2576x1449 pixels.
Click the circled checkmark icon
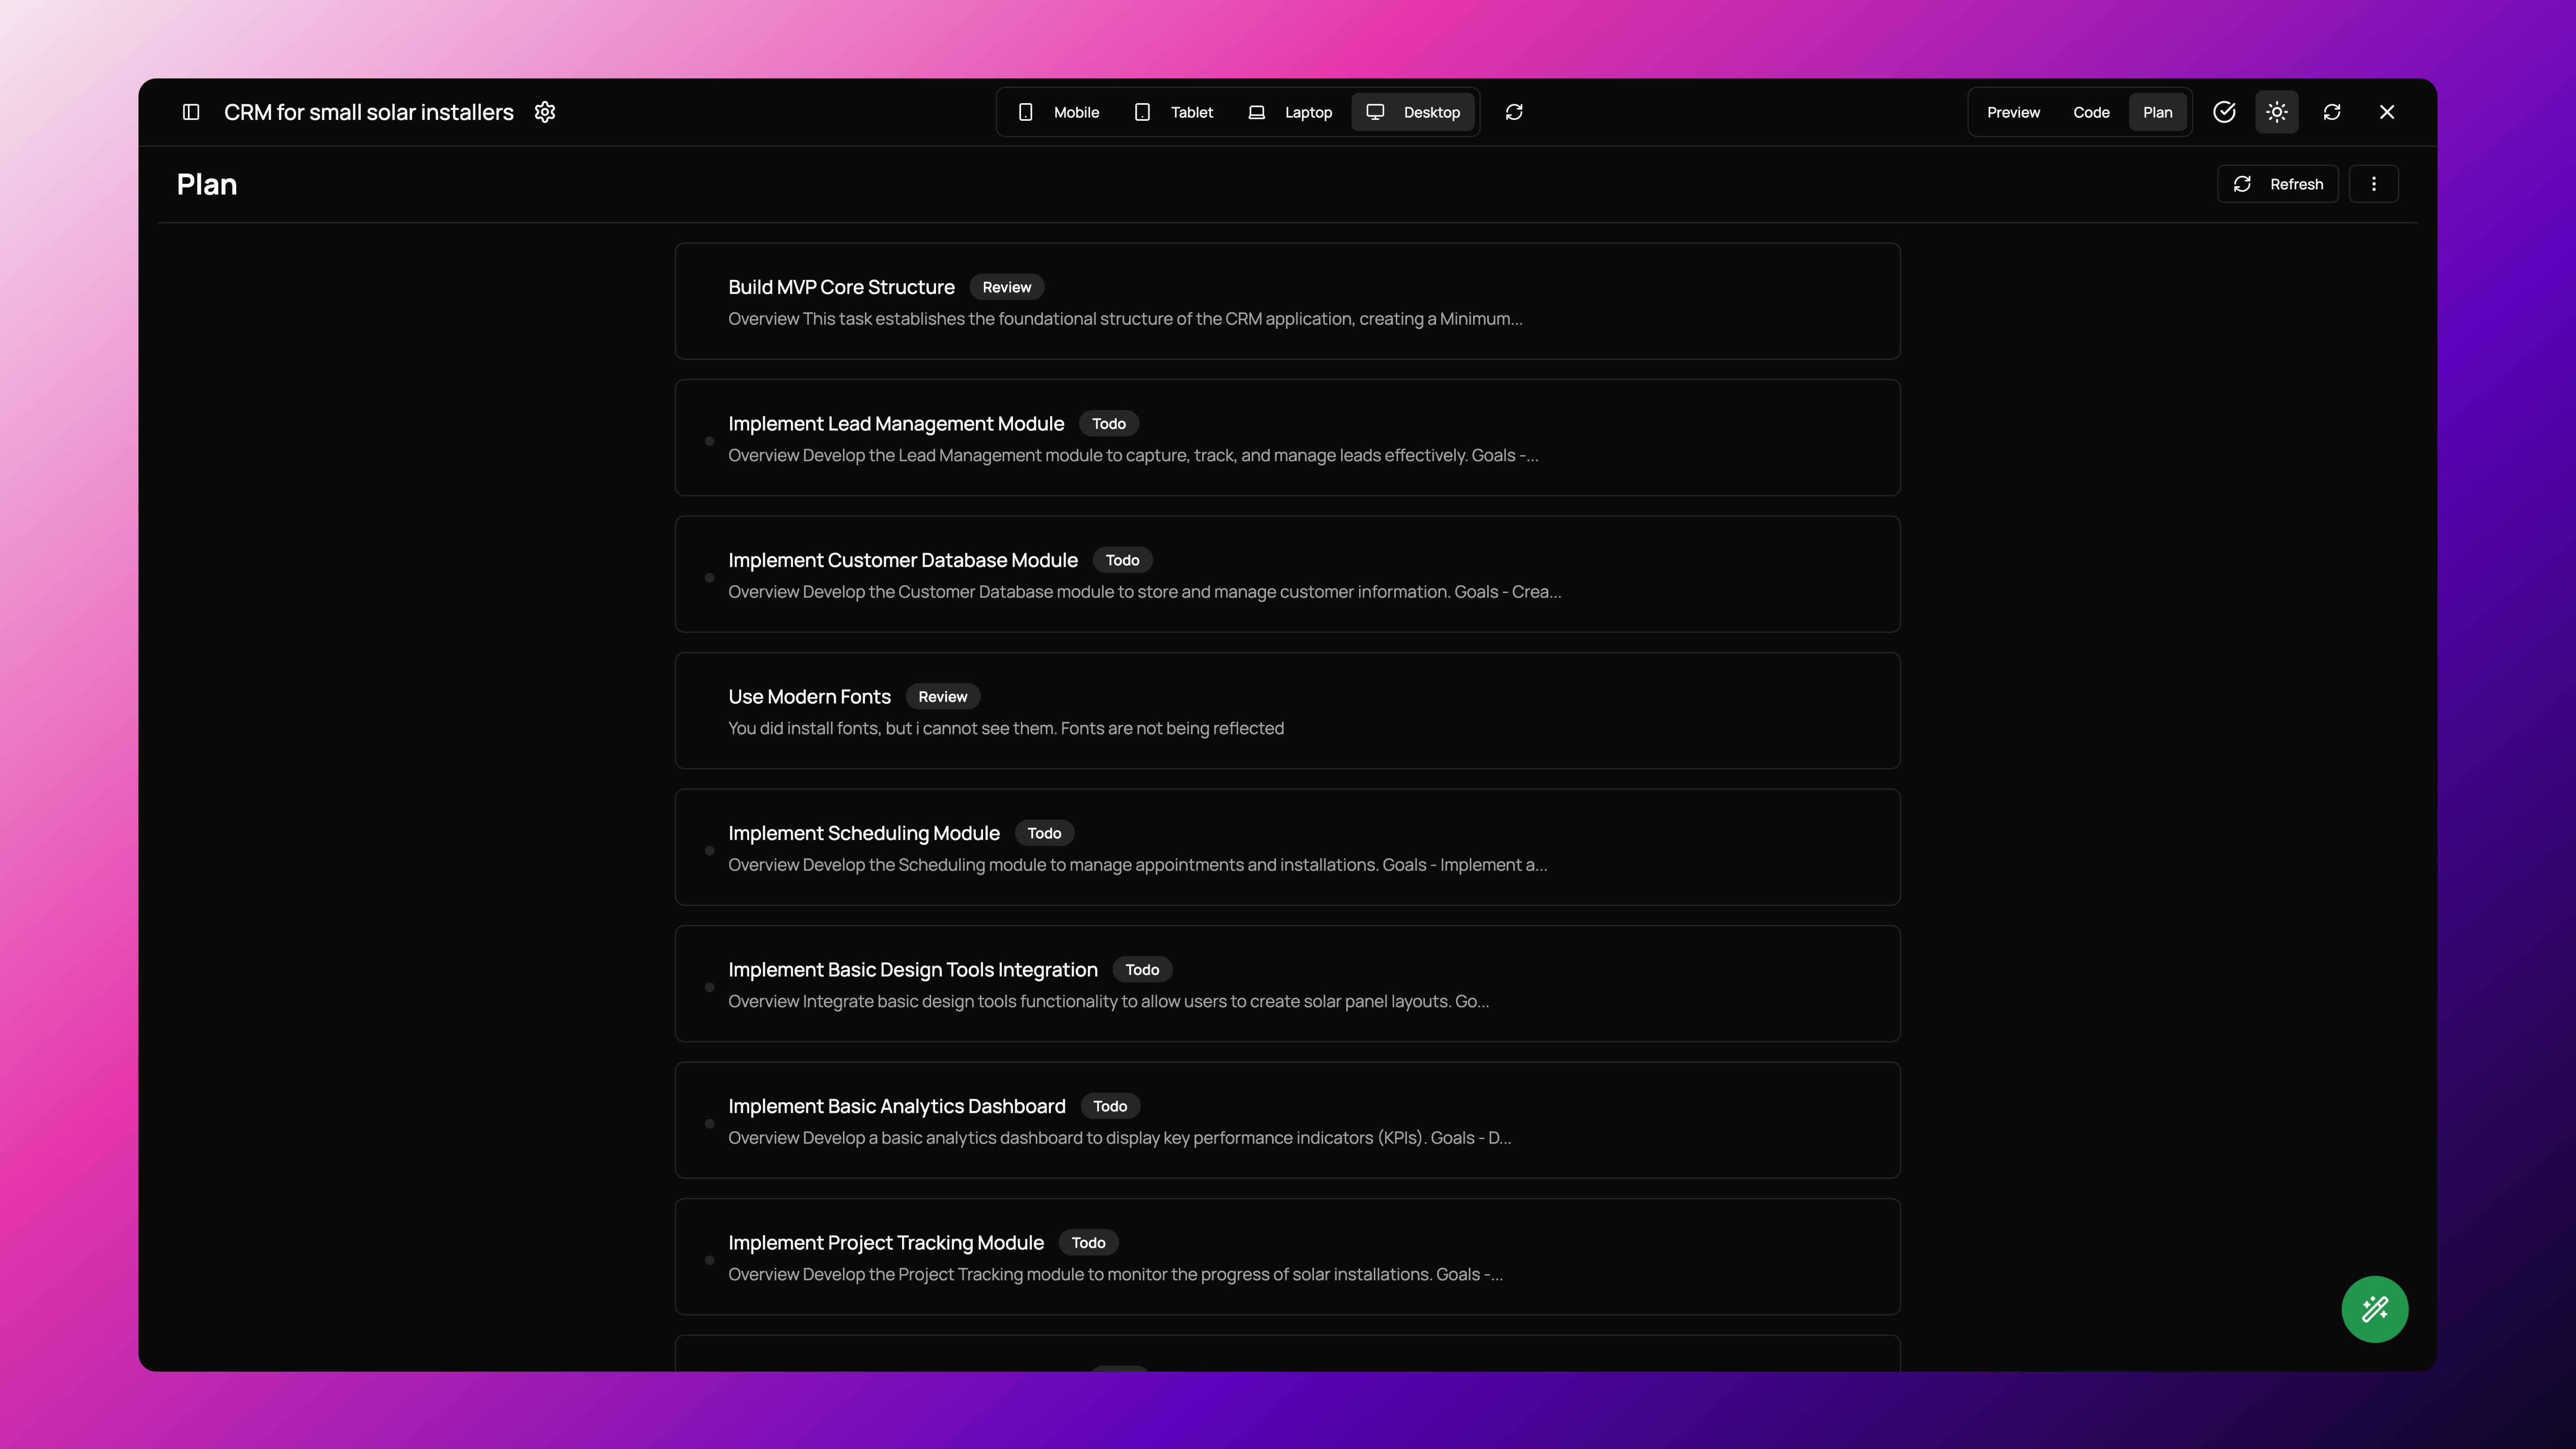[x=2224, y=112]
